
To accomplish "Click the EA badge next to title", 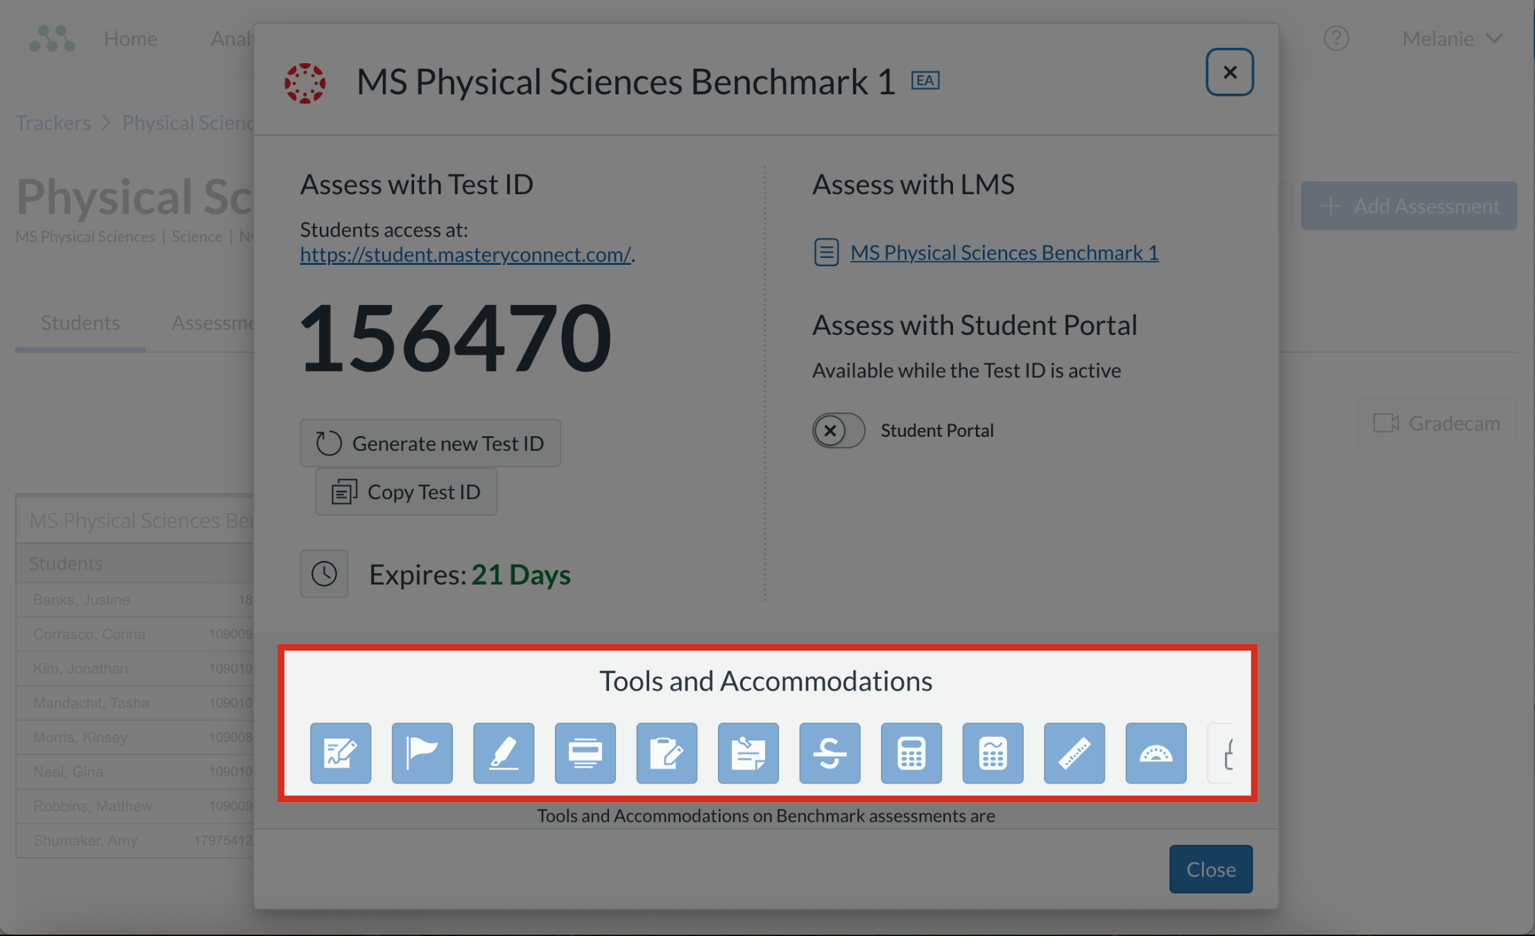I will point(925,80).
